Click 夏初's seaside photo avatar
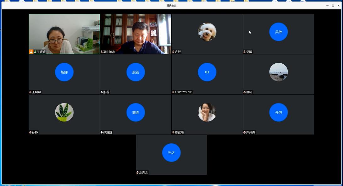The image size is (343, 186). 278,72
